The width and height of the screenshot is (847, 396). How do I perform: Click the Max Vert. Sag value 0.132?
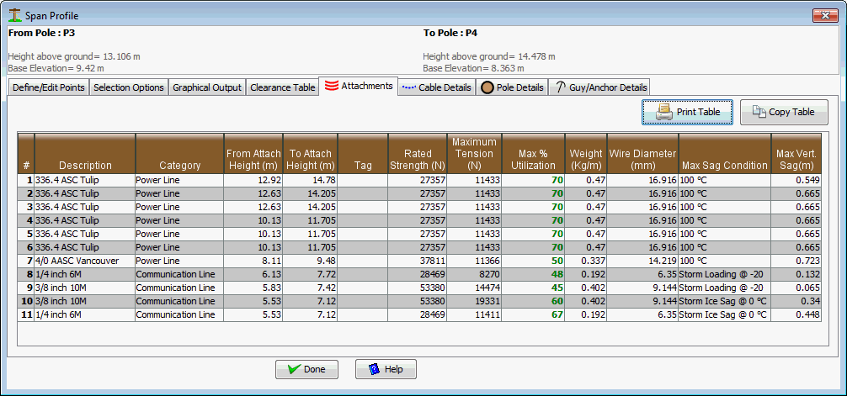point(796,275)
